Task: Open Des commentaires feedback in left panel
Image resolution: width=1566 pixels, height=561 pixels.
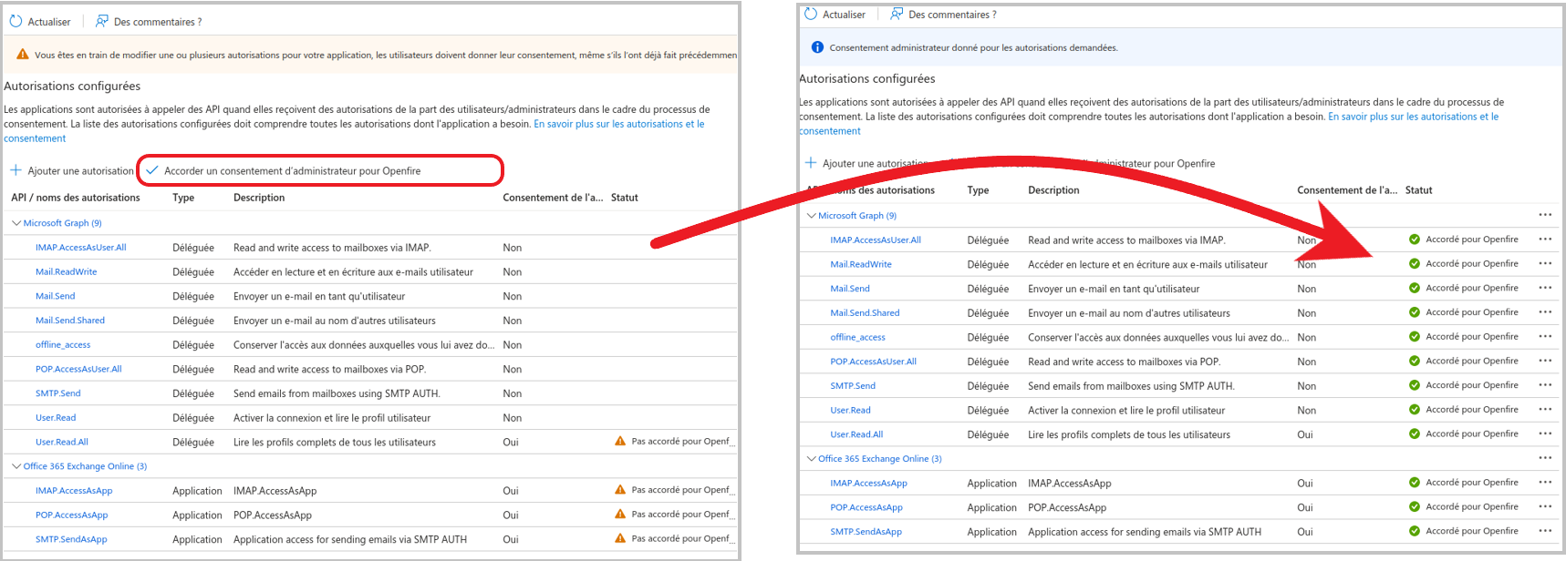Action: coord(149,21)
